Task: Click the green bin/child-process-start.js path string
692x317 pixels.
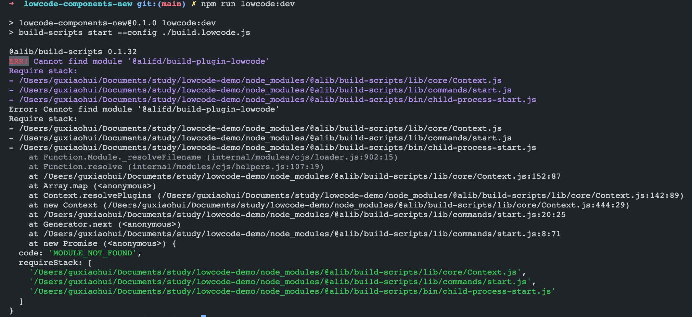Action: coord(292,291)
